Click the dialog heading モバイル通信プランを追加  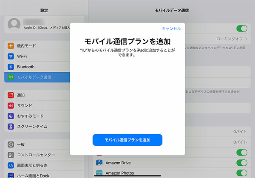127,42
